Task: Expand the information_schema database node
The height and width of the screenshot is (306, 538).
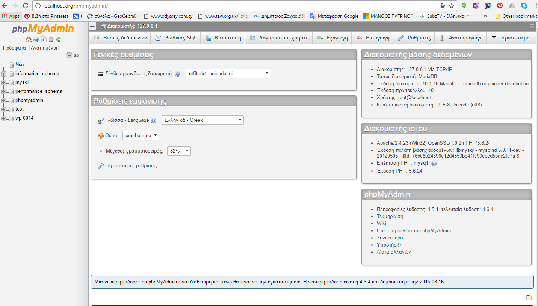Action: tap(4, 74)
